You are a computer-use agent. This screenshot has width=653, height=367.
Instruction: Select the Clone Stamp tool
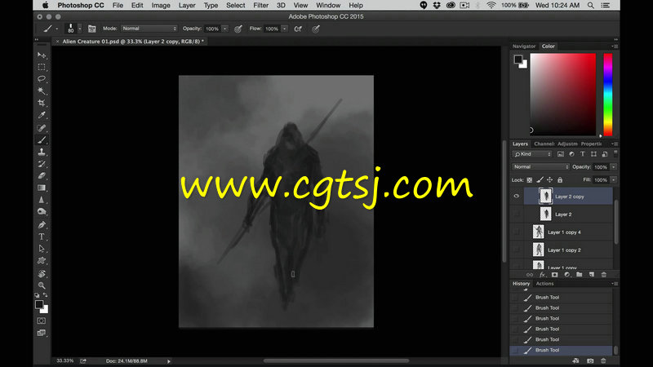pos(42,152)
